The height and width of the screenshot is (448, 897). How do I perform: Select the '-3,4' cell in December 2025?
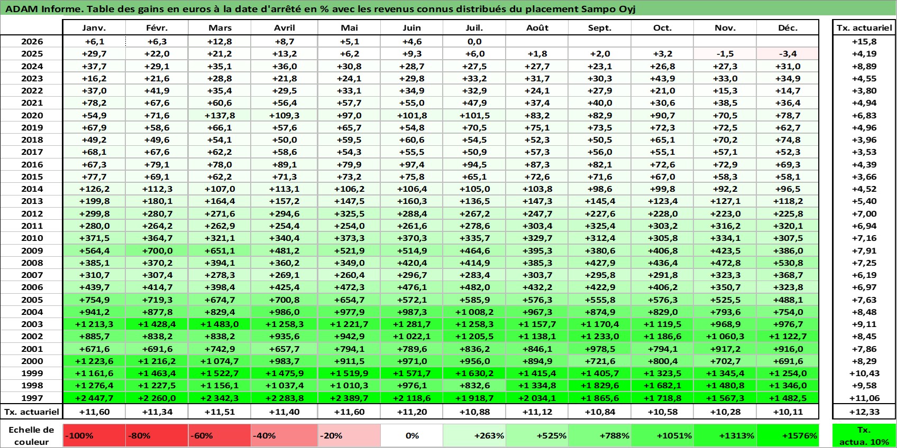pos(788,53)
